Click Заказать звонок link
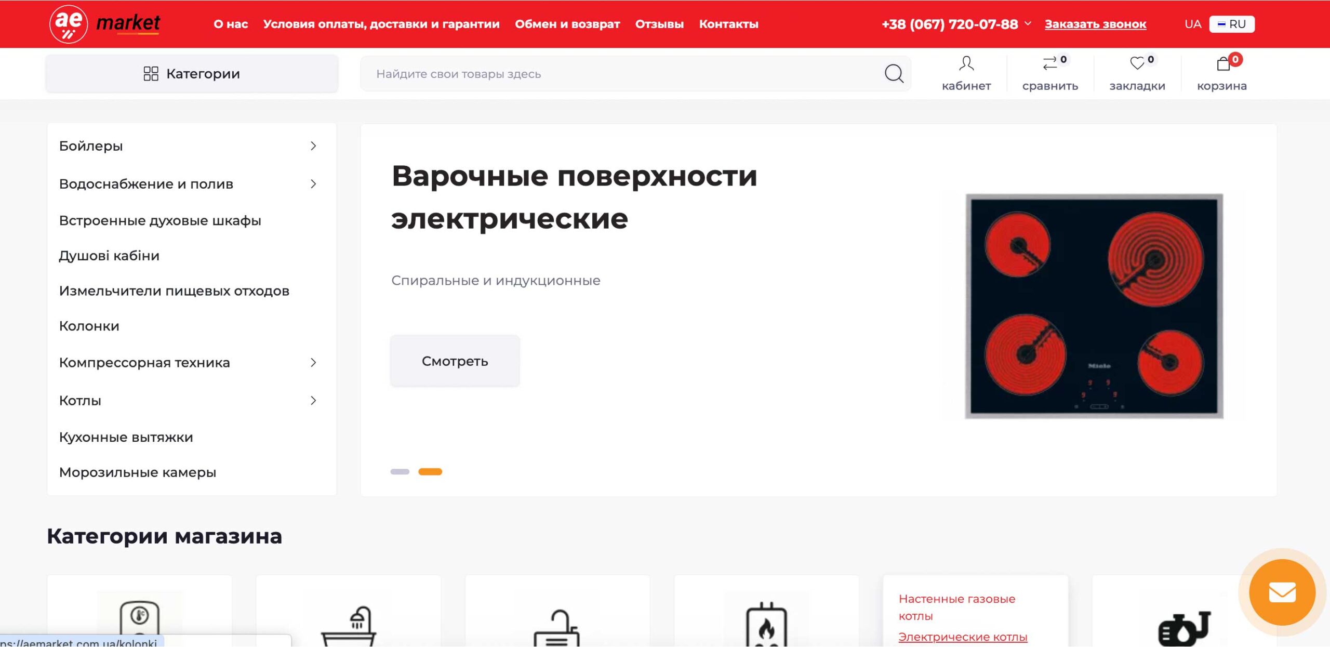This screenshot has width=1330, height=647. (1095, 24)
